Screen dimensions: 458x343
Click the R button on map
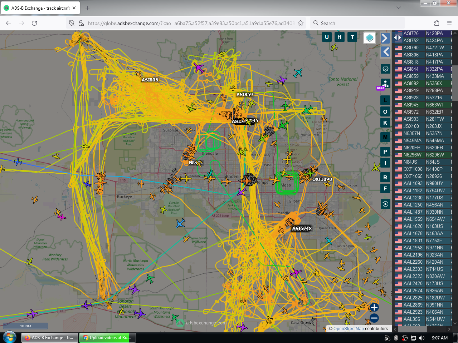point(385,177)
